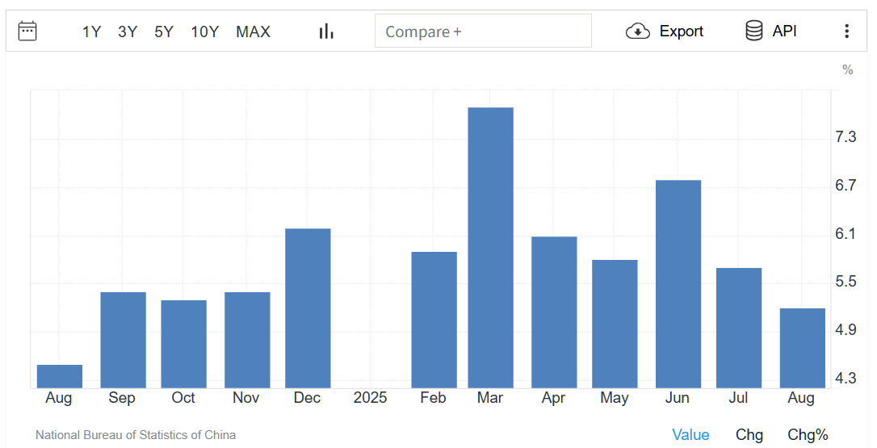Click the 5.5 y-axis value
Screen dimensions: 877x448
point(846,282)
